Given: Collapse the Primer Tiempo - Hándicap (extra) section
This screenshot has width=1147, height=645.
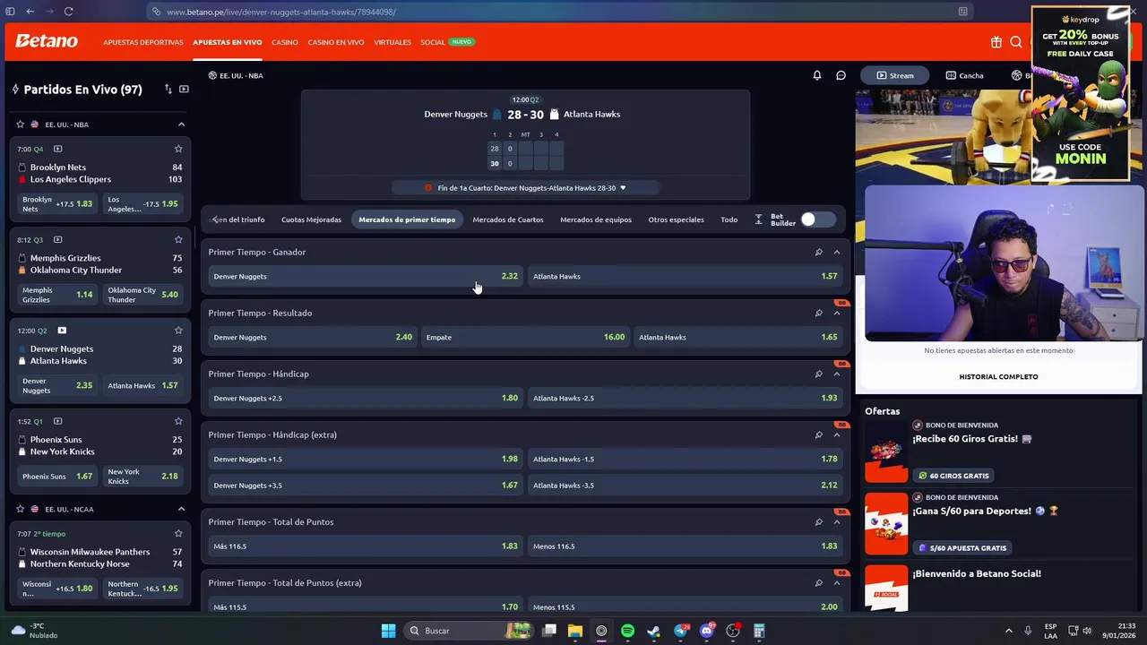Looking at the screenshot, I should tap(837, 435).
